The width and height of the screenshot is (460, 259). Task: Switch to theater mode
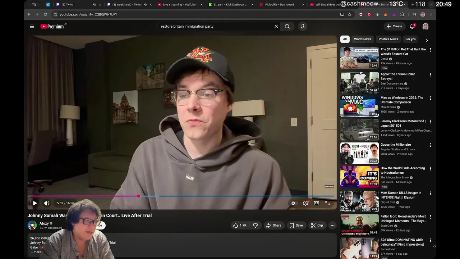click(x=316, y=203)
